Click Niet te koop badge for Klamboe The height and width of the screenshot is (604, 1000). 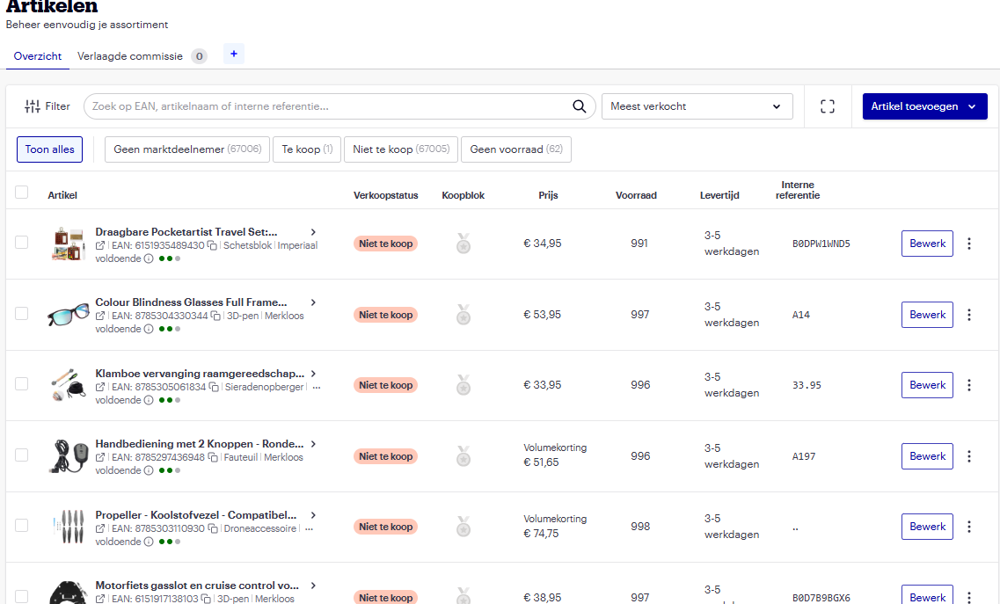(x=385, y=385)
